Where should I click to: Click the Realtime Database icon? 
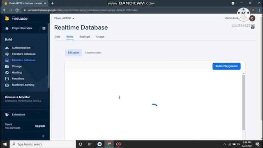(x=7, y=60)
